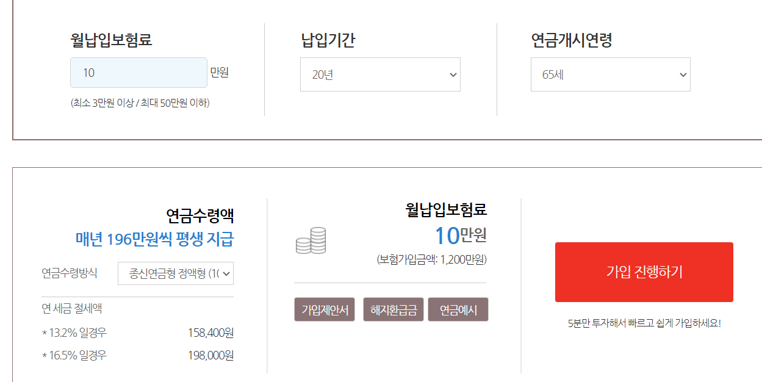Click the top 월납입보험료 heading above the input

(x=111, y=40)
